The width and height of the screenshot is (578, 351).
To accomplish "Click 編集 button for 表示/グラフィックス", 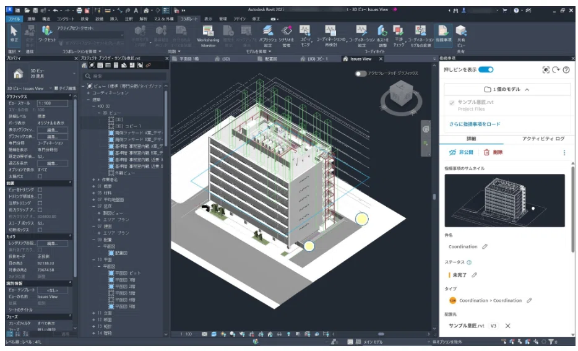I will [53, 130].
